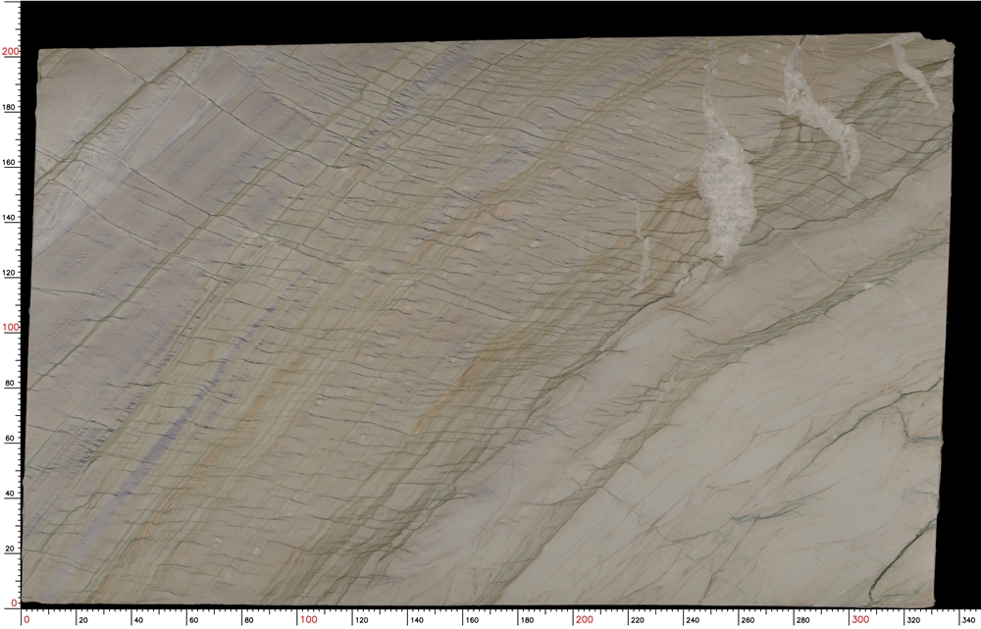Screen dimensions: 981x629
Task: Click the stone slab photo
Action: 488,321
